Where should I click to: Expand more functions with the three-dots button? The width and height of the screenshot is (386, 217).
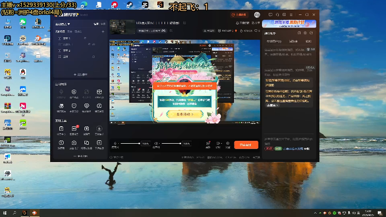(x=80, y=156)
